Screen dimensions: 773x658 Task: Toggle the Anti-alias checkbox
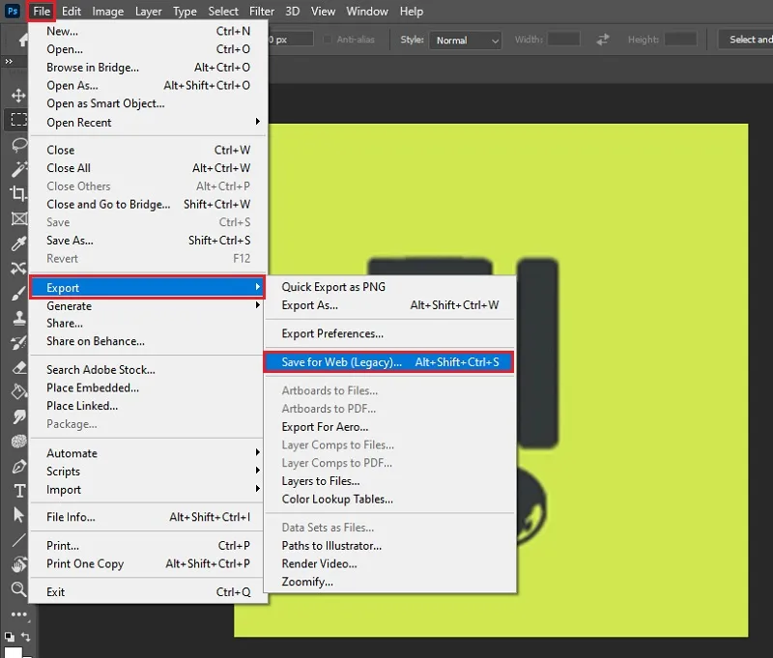pos(328,40)
